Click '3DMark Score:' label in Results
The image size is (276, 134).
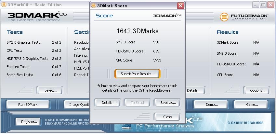[x=228, y=43]
